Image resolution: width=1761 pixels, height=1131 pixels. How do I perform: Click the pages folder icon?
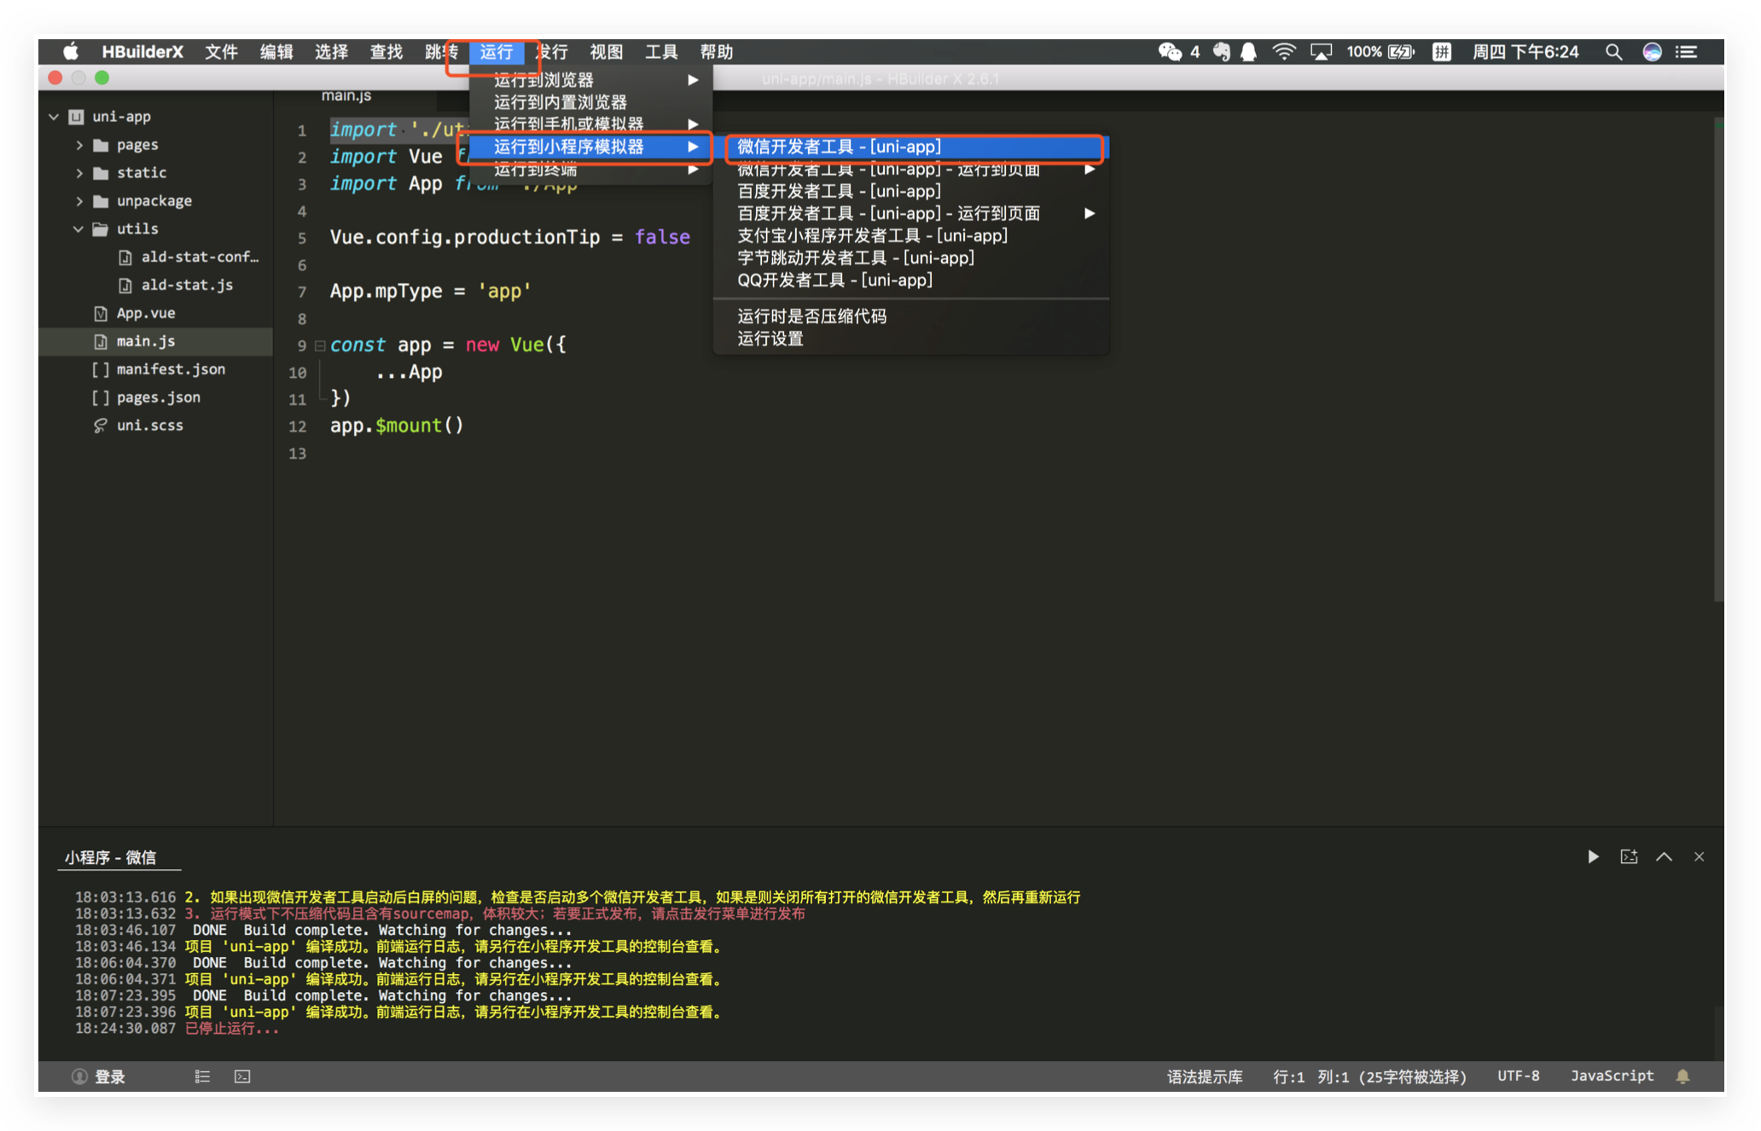(x=101, y=145)
